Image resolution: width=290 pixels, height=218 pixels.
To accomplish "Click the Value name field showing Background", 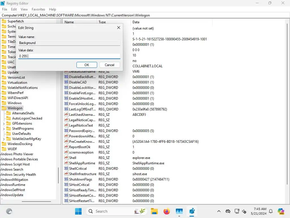I will pyautogui.click(x=69, y=43).
